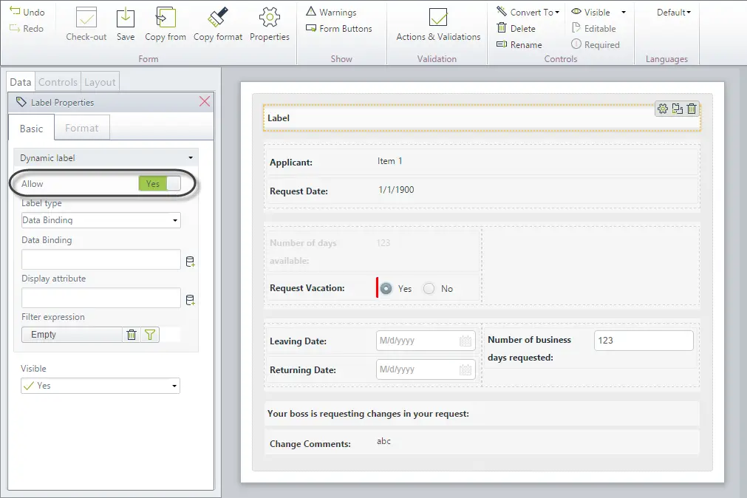Clear the filter expression with trash icon
Screen dimensions: 747x498
coord(132,335)
